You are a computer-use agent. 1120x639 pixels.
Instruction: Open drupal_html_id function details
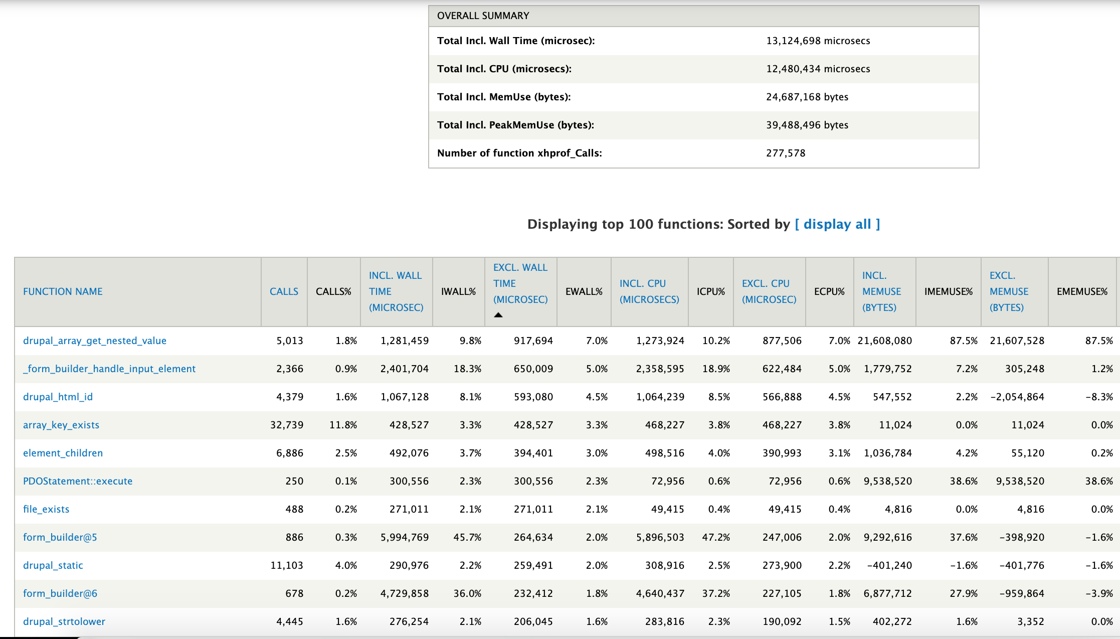58,397
